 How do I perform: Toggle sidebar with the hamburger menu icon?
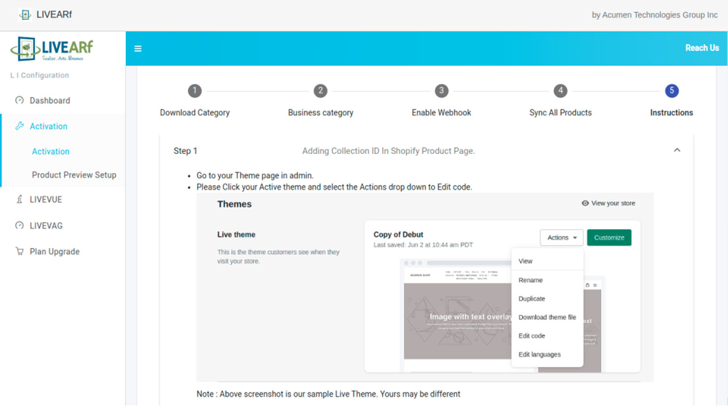(x=138, y=48)
